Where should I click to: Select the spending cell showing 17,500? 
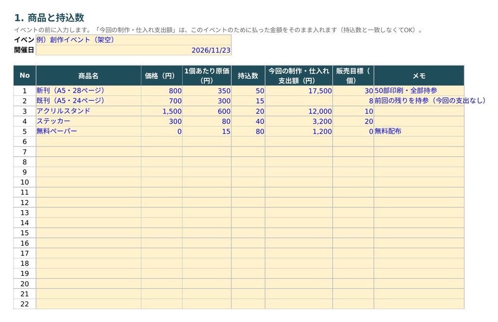[x=299, y=91]
